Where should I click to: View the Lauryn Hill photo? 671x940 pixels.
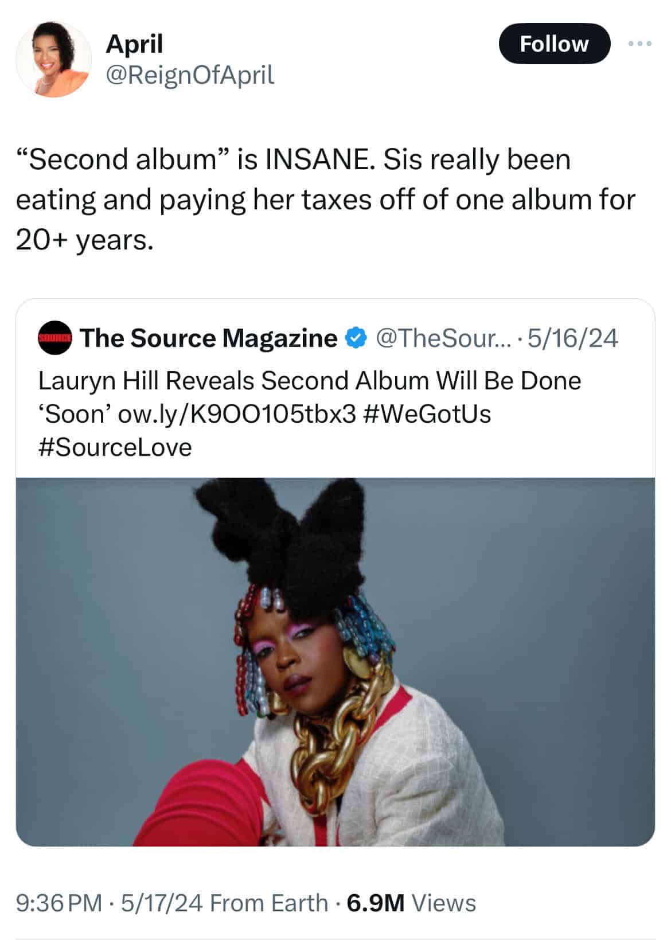pyautogui.click(x=335, y=662)
